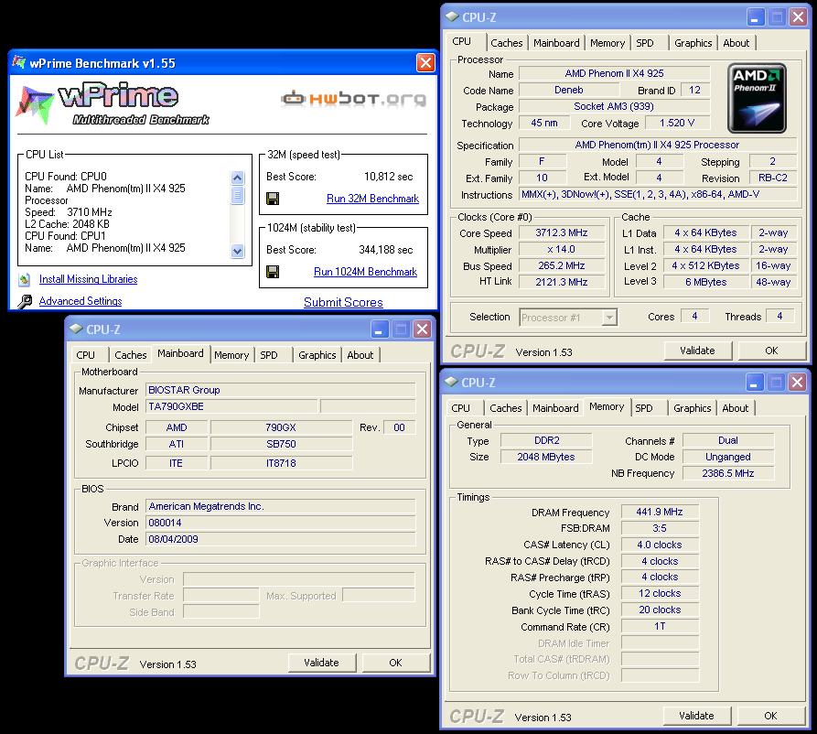817x734 pixels.
Task: Click the TA790GXBE model field
Action: pyautogui.click(x=231, y=406)
